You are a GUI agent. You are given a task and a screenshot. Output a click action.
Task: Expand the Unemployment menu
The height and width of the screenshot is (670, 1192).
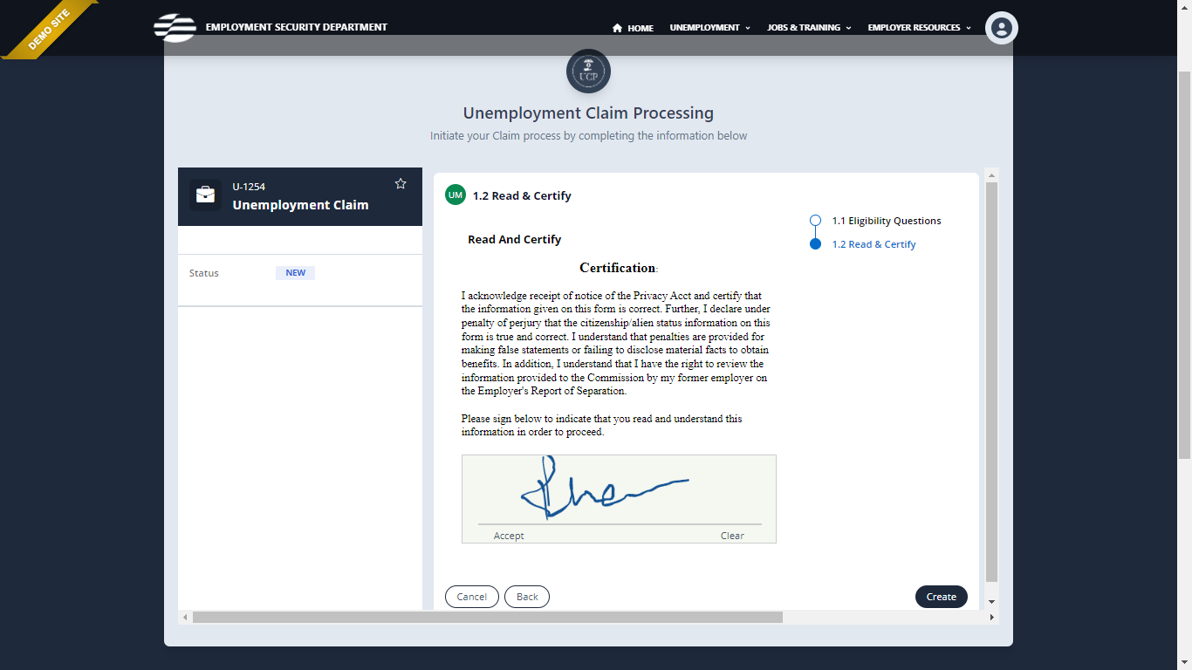[x=710, y=28]
